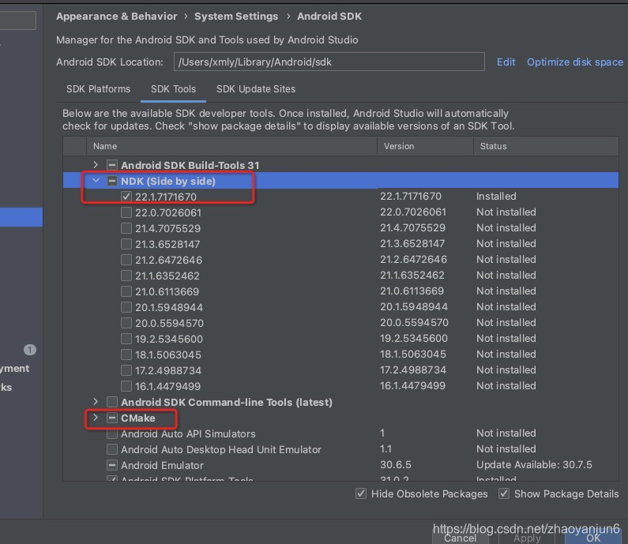Check NDK version 21.0.6113669
This screenshot has height=544, width=628.
pos(126,291)
